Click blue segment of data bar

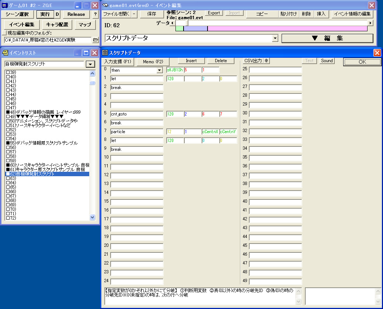(195, 29)
